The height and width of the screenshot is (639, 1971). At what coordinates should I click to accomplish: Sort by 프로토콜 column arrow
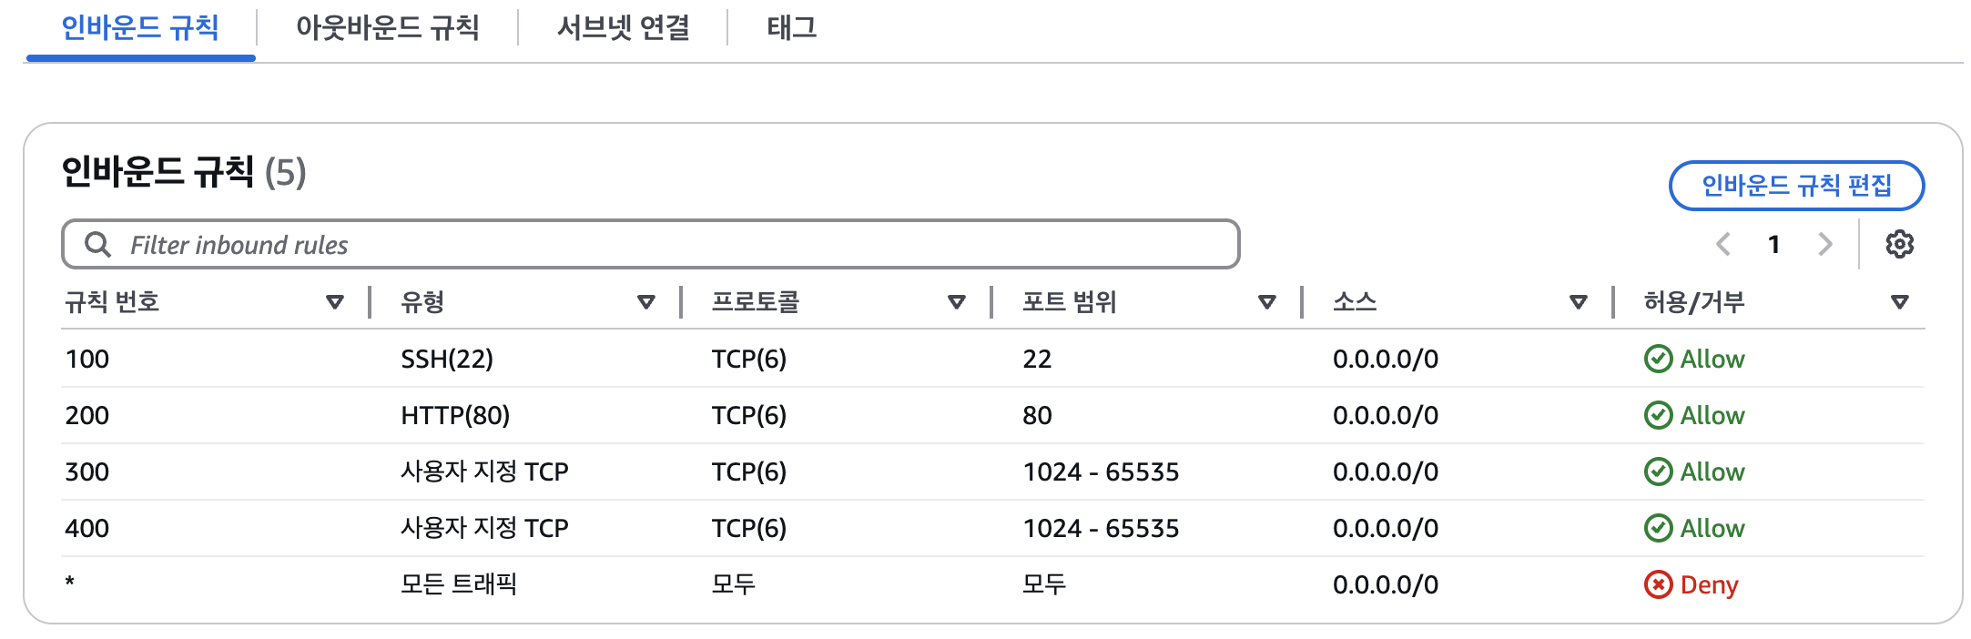[x=957, y=302]
